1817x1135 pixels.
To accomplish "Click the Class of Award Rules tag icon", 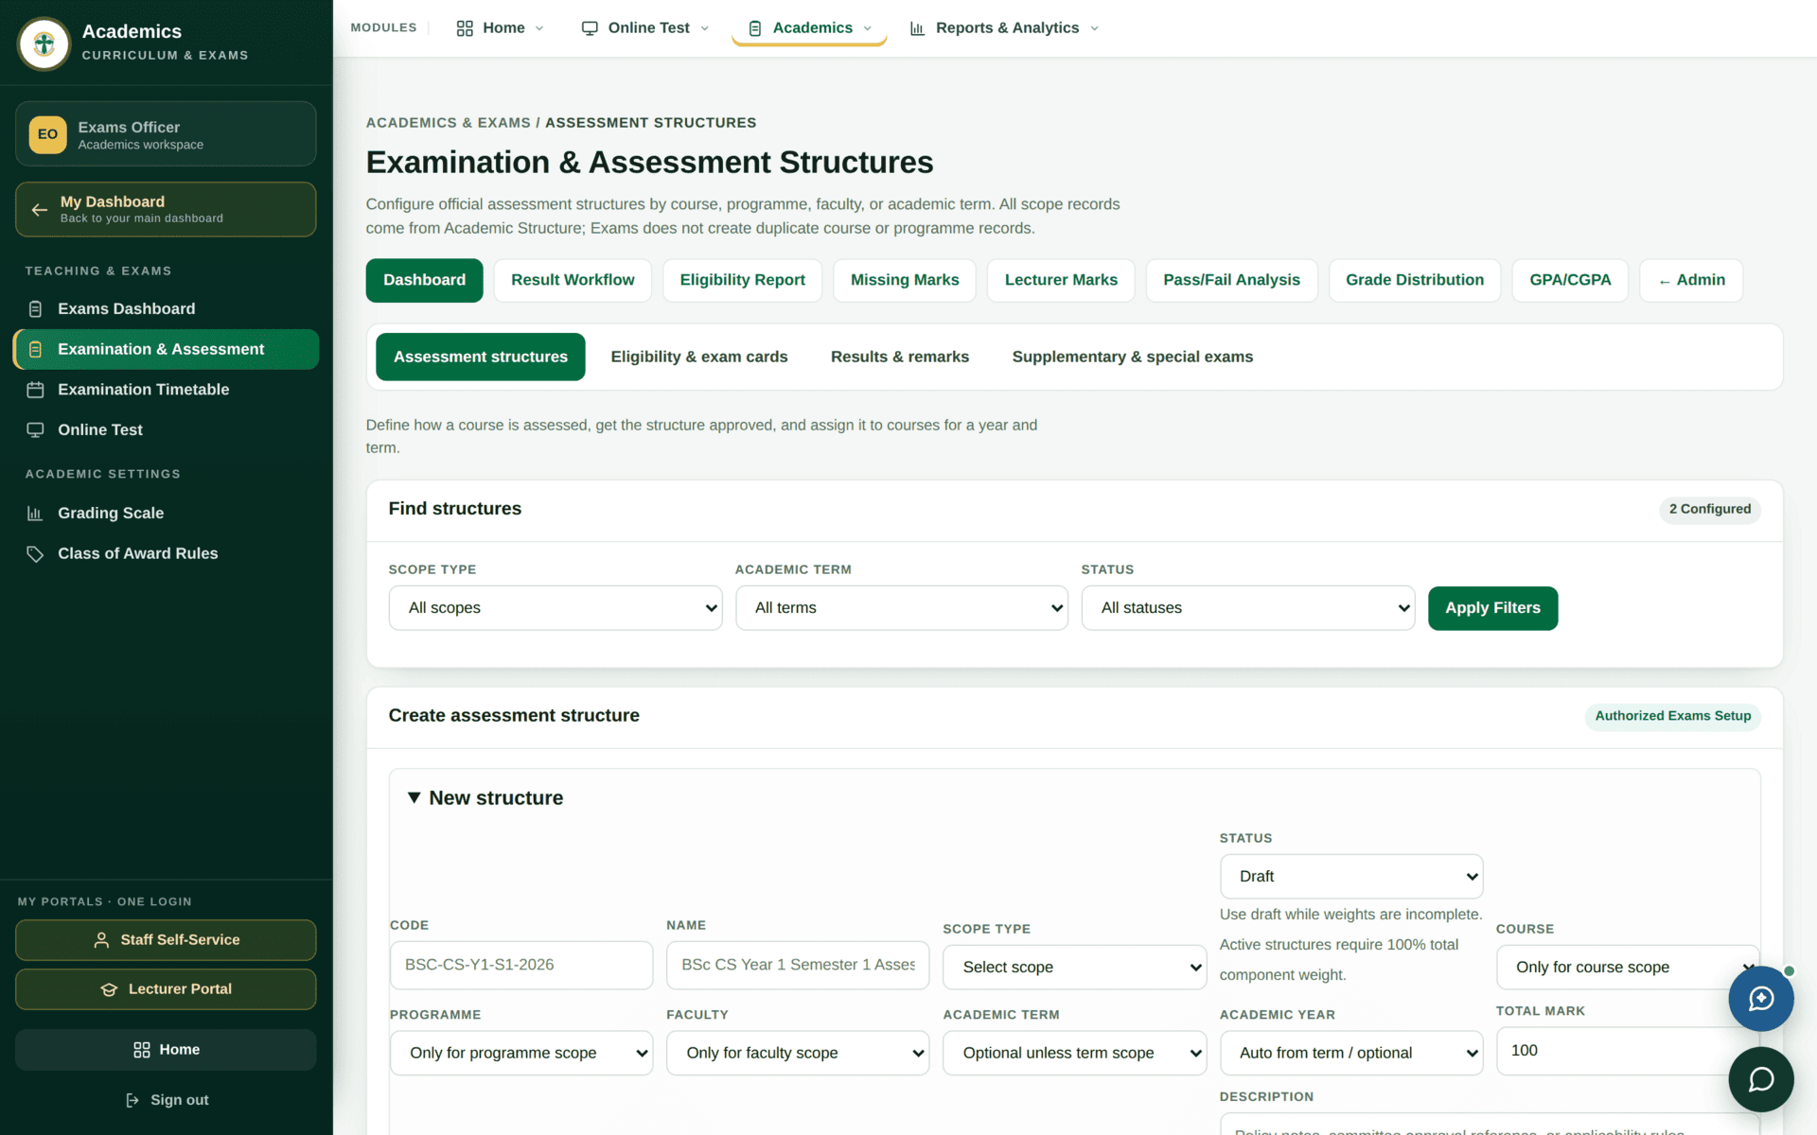I will [x=35, y=554].
